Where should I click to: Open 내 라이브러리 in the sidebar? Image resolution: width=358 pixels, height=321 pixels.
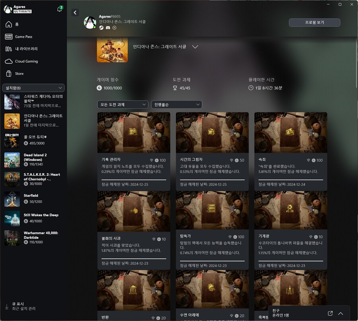tap(26, 49)
